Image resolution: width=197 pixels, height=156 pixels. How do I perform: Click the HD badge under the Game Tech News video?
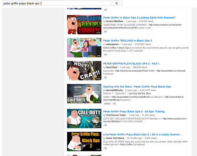(x=105, y=148)
